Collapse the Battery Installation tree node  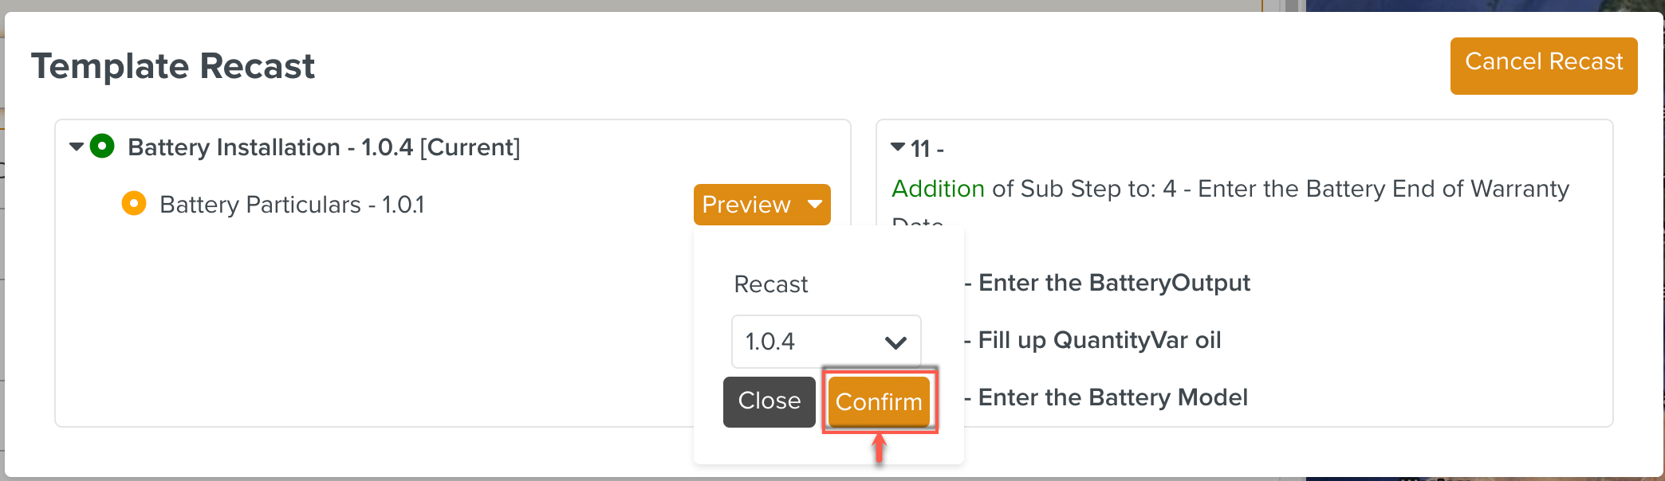(x=77, y=147)
